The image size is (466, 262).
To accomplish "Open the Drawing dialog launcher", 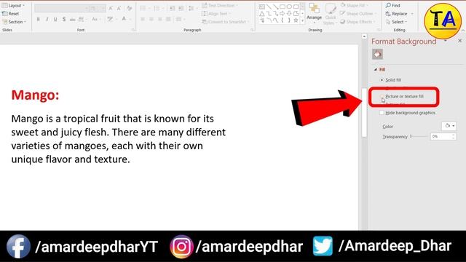I will click(x=379, y=30).
